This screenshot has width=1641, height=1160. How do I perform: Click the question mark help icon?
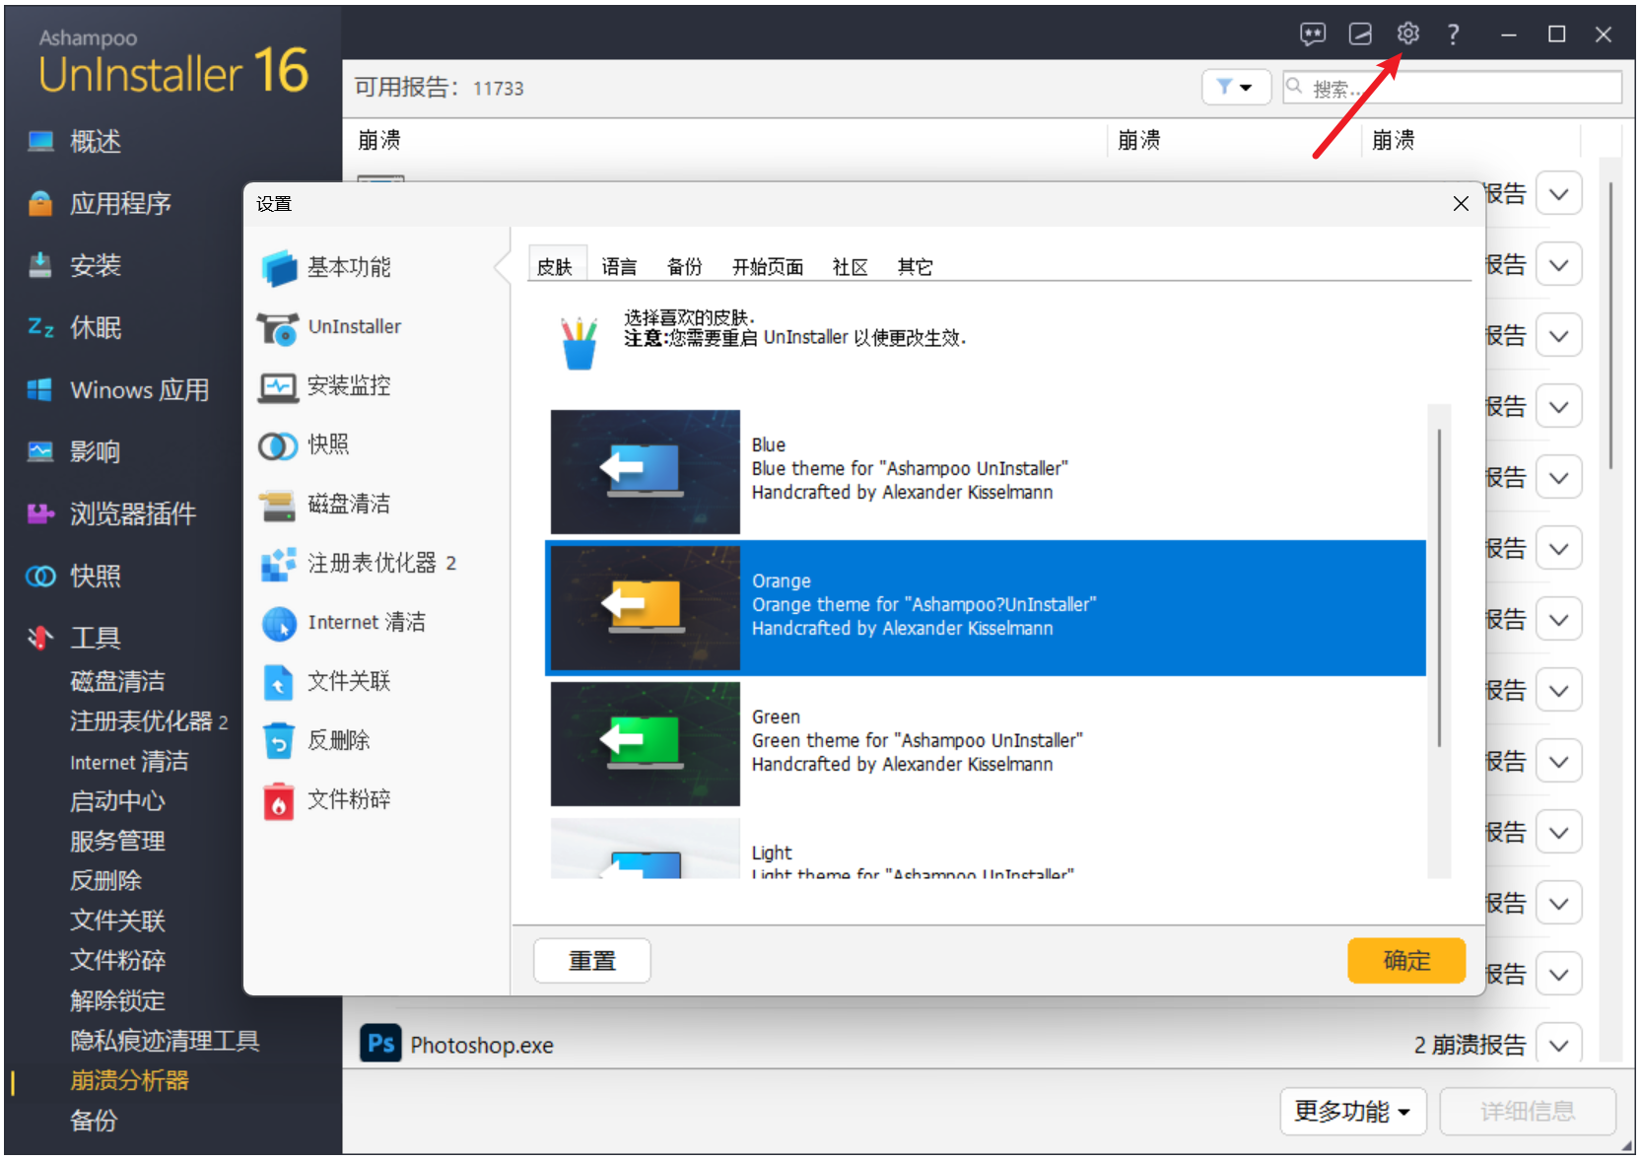pos(1454,34)
